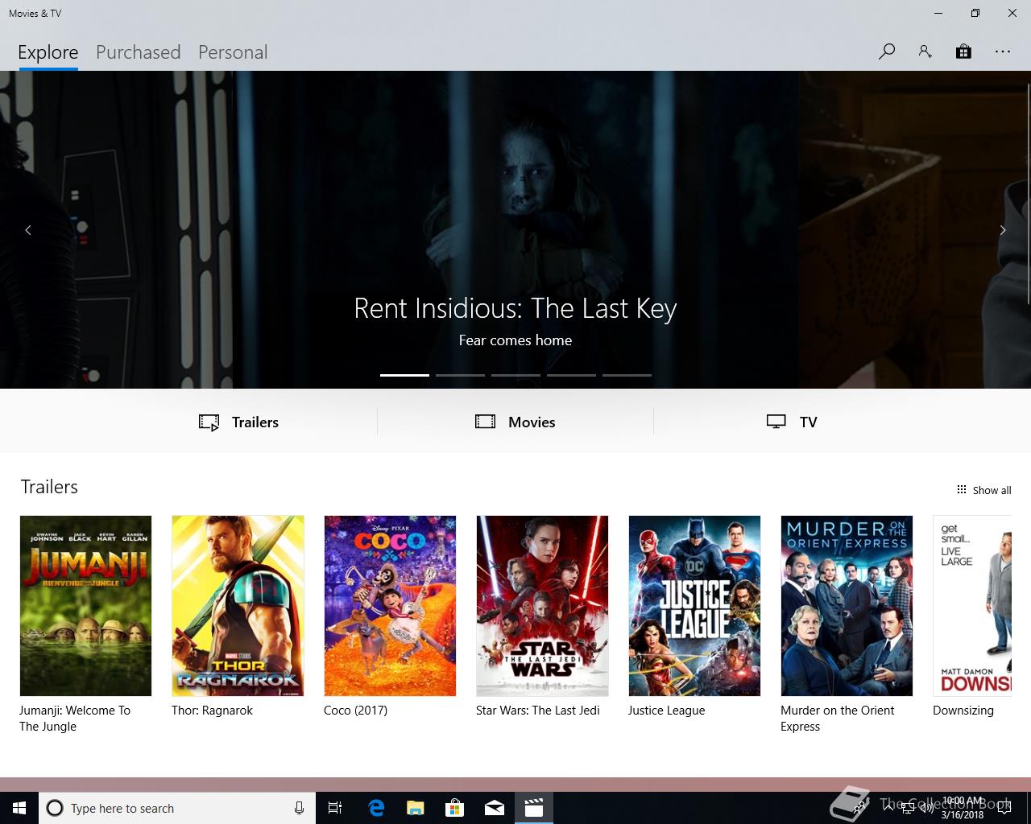Switch to the Purchased tab
This screenshot has height=824, width=1031.
[x=139, y=52]
